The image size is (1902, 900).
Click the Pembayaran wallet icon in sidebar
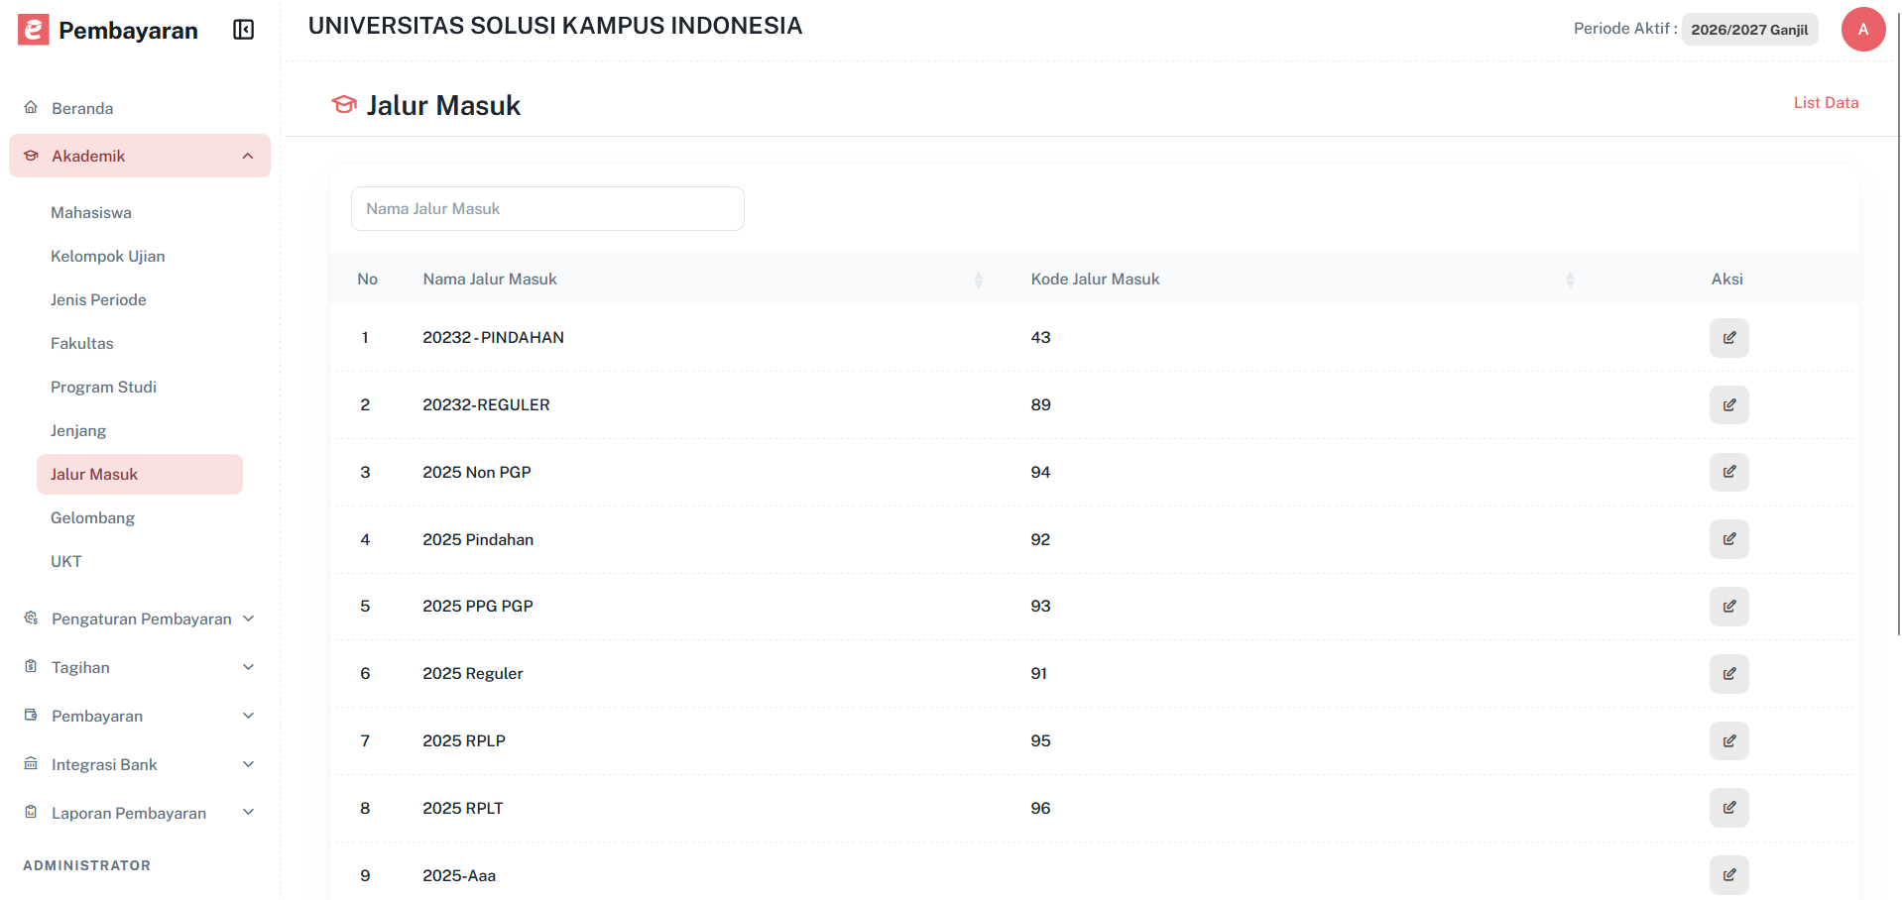31,715
